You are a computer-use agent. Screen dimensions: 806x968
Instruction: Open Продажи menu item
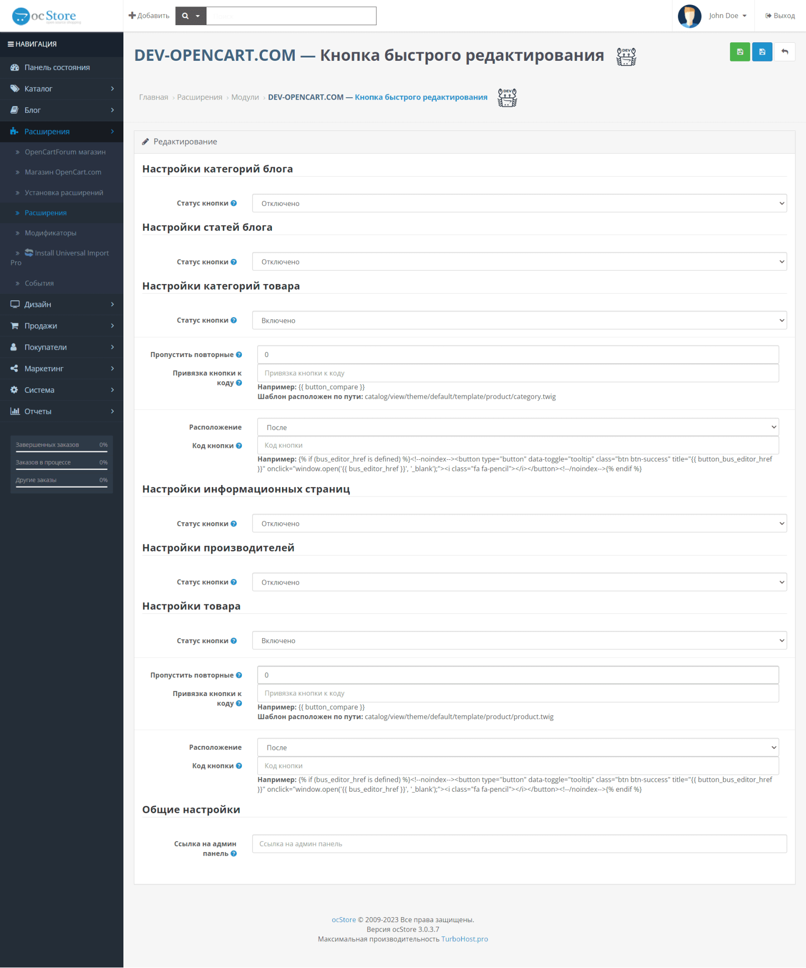(x=61, y=326)
